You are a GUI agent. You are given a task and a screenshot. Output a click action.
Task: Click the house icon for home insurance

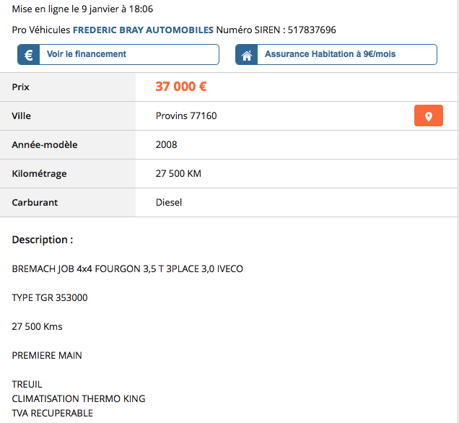(x=246, y=55)
